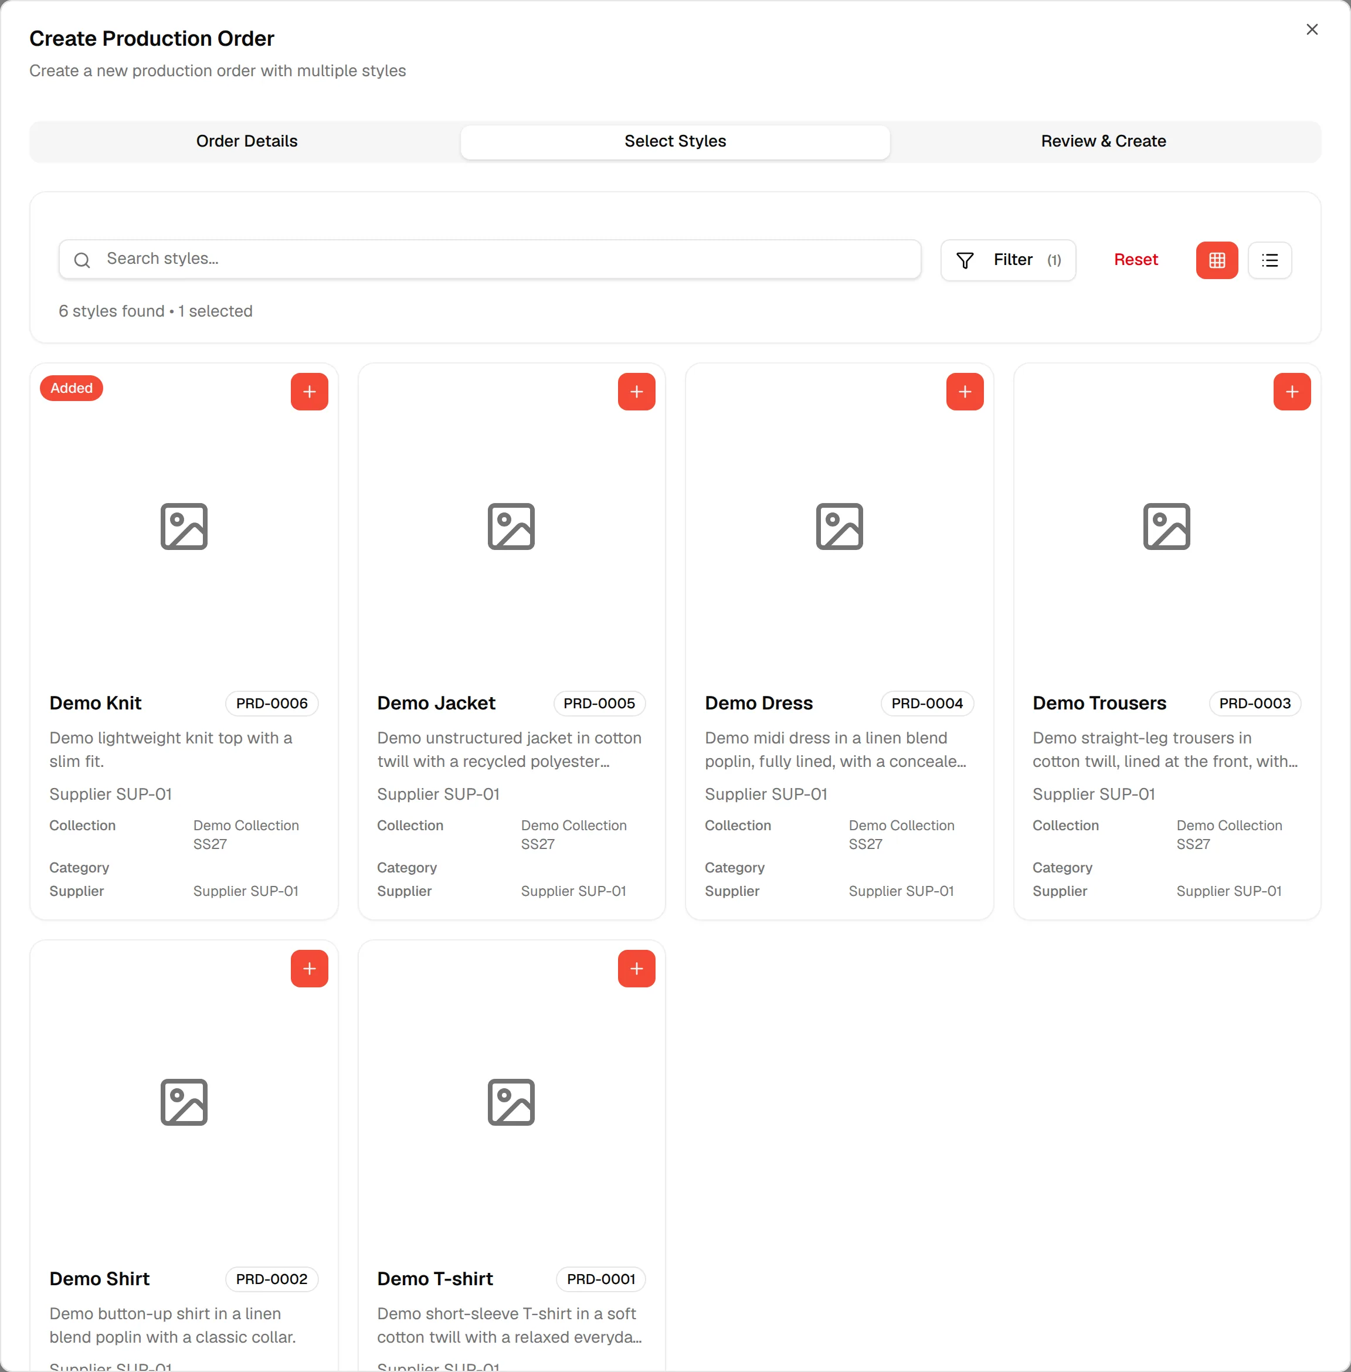The width and height of the screenshot is (1351, 1372).
Task: Add Demo Shirt with the plus button
Action: tap(310, 969)
